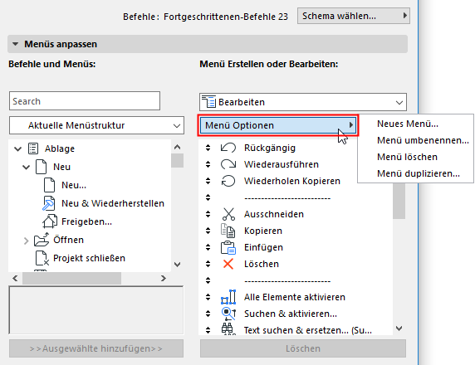Open the Bearbeiten menu selector dropdown
Screen dimensions: 475x365
303,102
